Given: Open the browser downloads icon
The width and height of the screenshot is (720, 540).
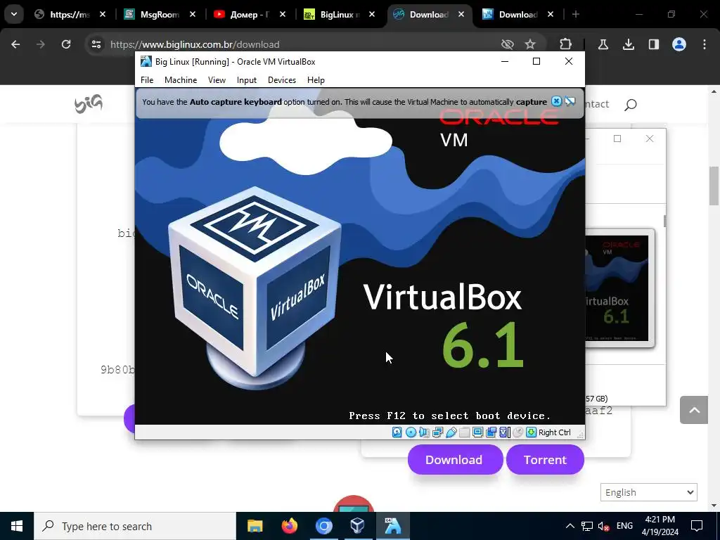Looking at the screenshot, I should click(628, 44).
